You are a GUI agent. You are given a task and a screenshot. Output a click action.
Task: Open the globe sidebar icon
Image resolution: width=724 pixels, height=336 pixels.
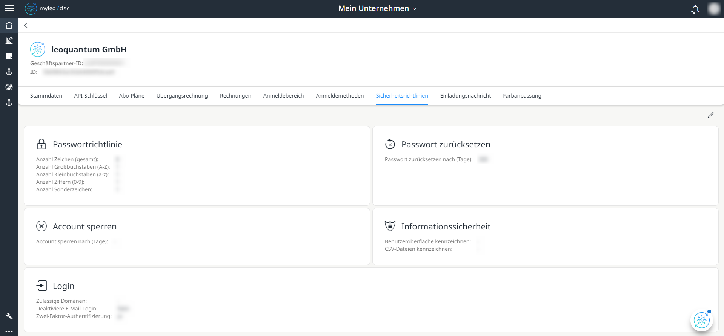click(9, 87)
